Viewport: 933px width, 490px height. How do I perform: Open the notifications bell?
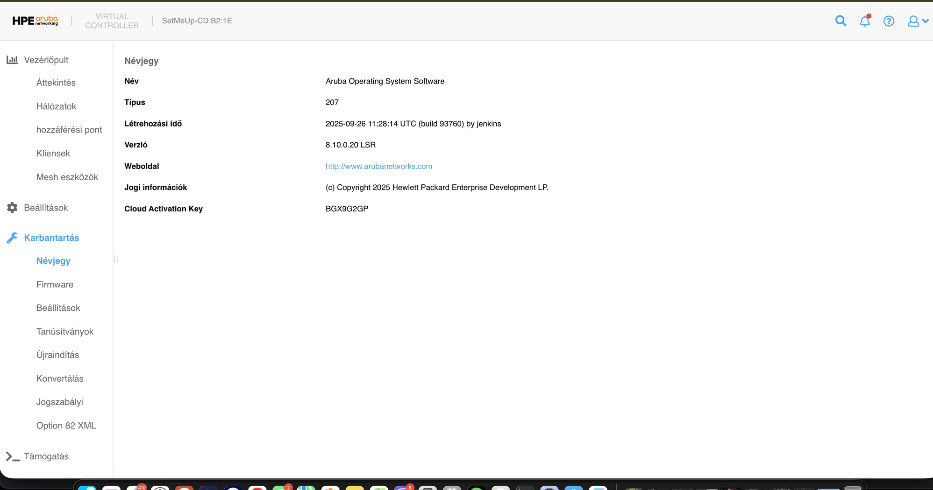click(x=865, y=21)
